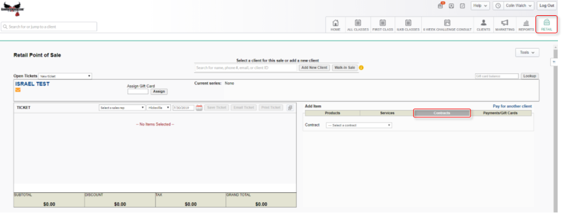Switch to Payments/Gift Cards tab

[x=500, y=113]
